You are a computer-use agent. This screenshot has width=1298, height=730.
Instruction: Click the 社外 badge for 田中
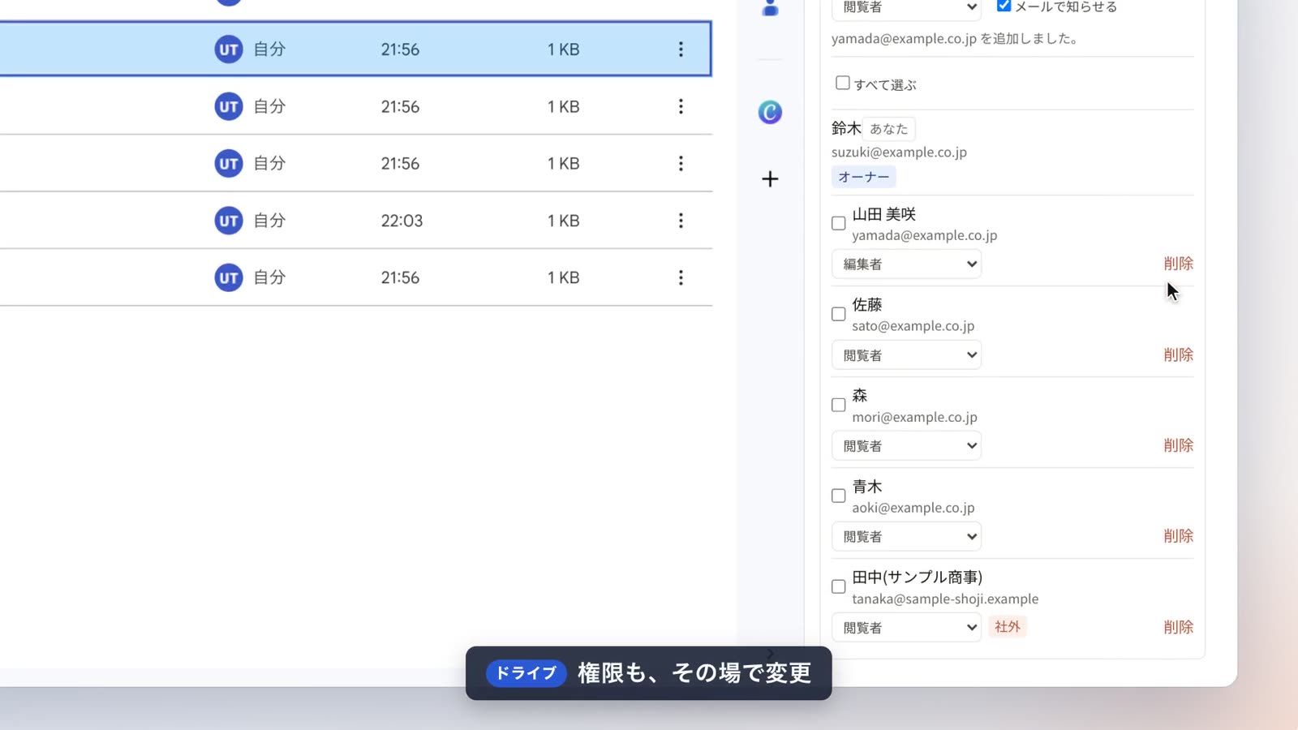(1007, 627)
